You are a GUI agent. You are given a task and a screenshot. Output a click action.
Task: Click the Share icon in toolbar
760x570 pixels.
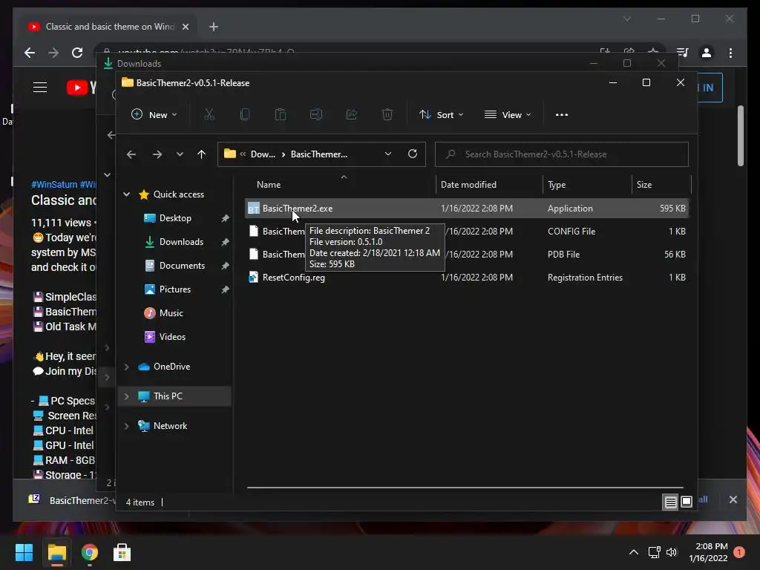pyautogui.click(x=352, y=115)
